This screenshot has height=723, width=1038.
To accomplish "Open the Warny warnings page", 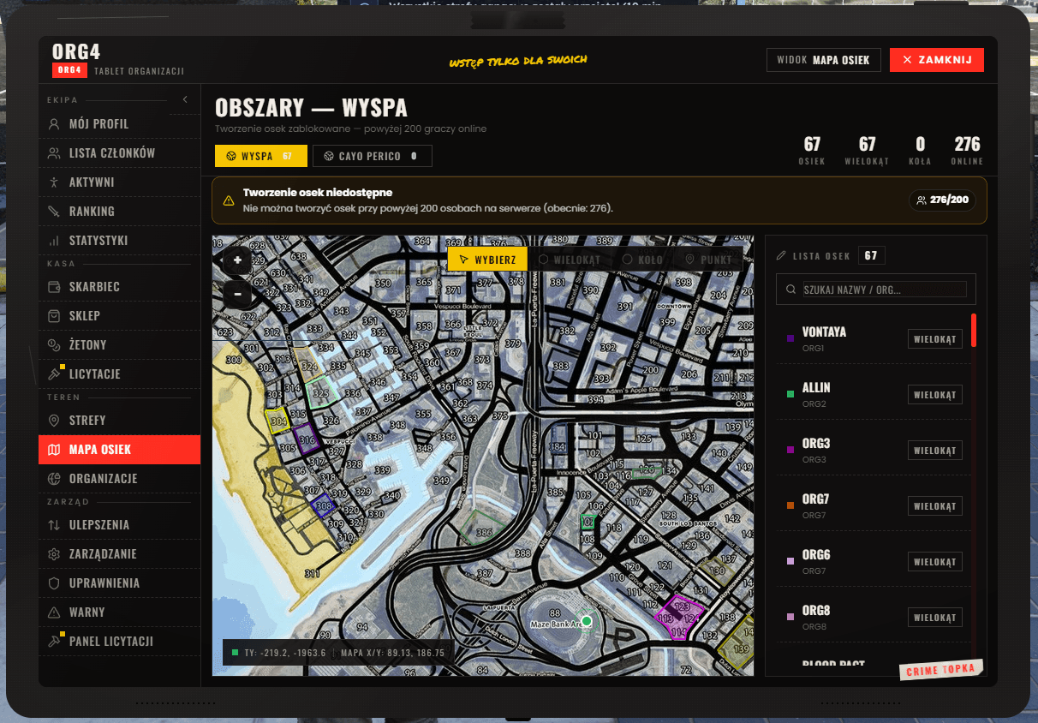I will [119, 612].
